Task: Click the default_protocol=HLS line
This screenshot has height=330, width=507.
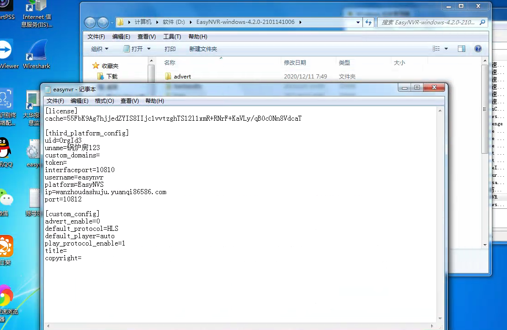Action: (82, 229)
